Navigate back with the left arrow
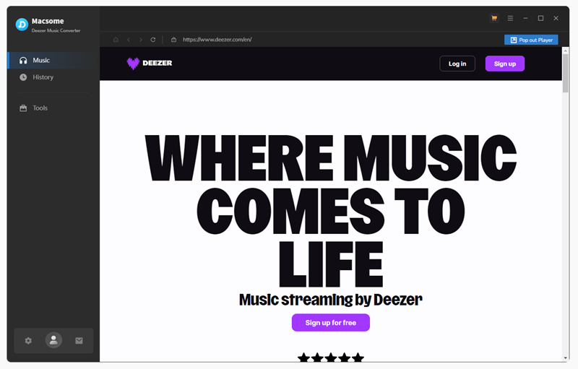The image size is (578, 369). [x=129, y=40]
